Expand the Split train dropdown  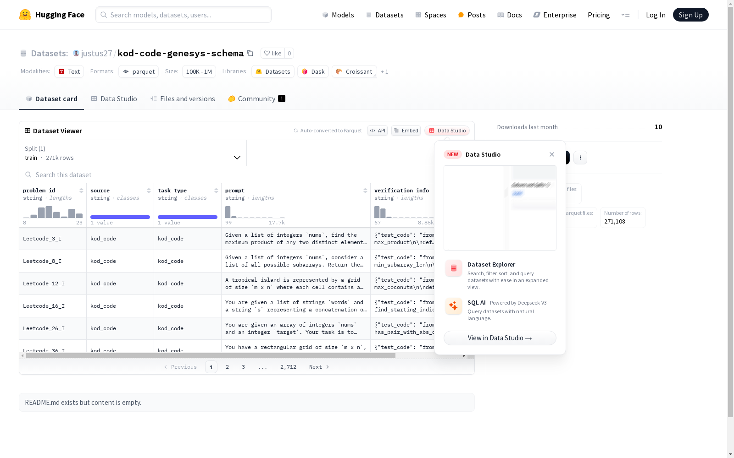(133, 153)
